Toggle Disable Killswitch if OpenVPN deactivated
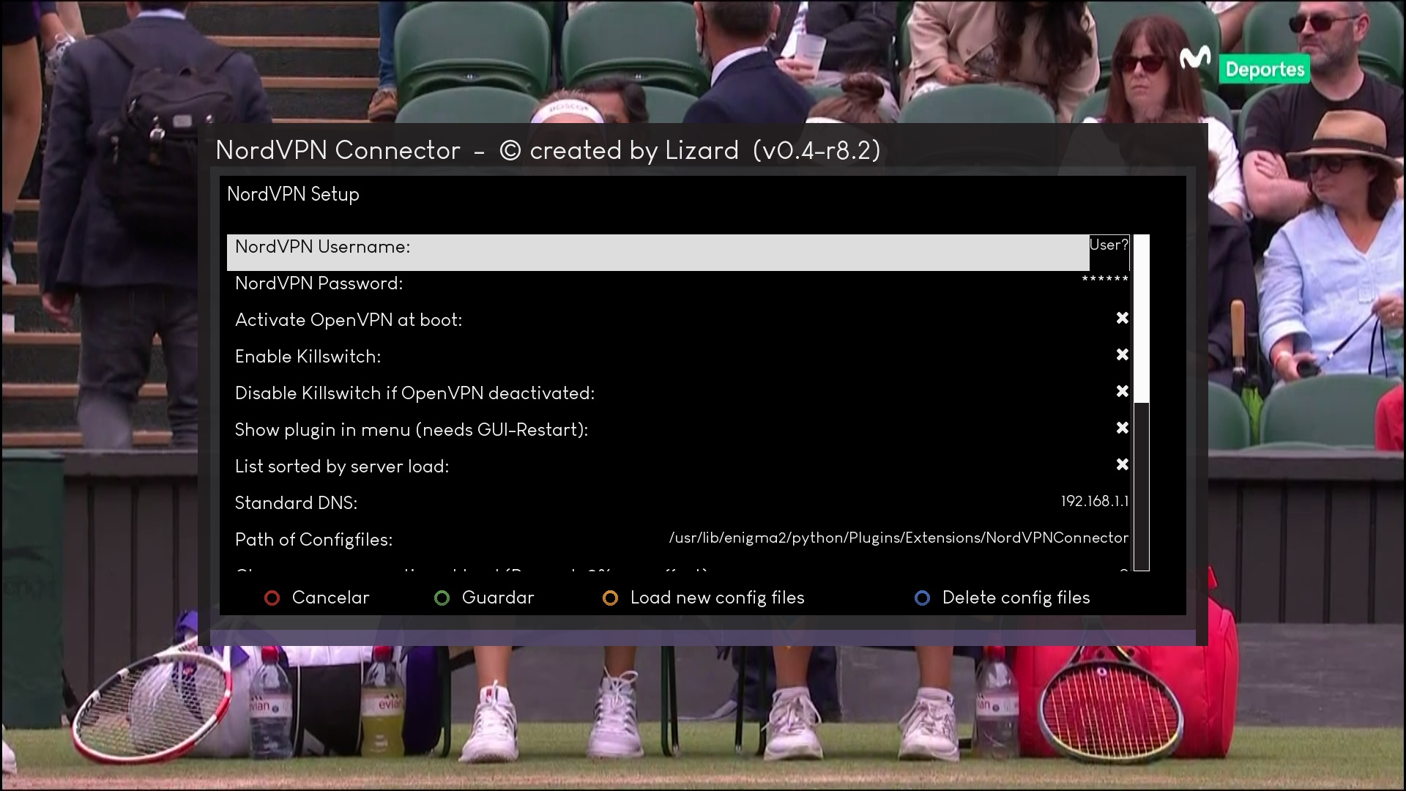Image resolution: width=1406 pixels, height=791 pixels. pyautogui.click(x=1122, y=392)
